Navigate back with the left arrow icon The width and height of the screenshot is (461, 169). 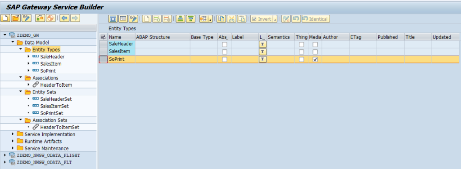[64, 18]
